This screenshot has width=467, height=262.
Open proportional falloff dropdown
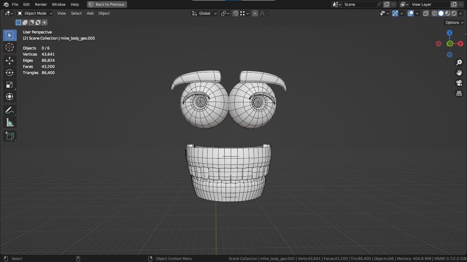264,13
